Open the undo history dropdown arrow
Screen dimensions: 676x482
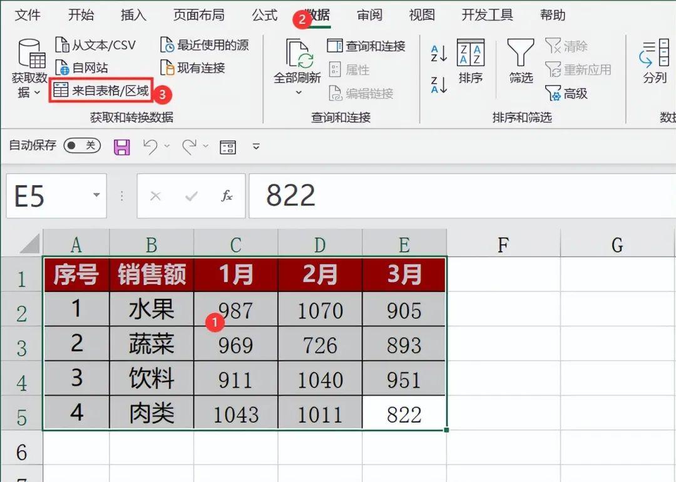pos(166,146)
